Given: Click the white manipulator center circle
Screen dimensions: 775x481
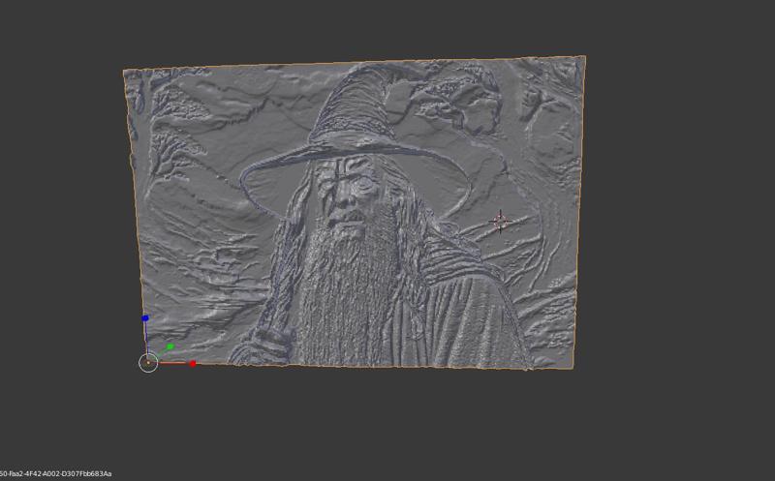Looking at the screenshot, I should coord(148,363).
